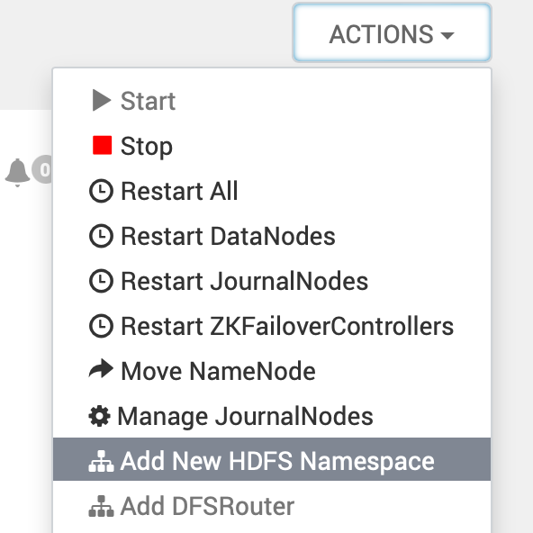This screenshot has width=533, height=533.
Task: Select Restart DataNodes menu text
Action: tap(228, 236)
